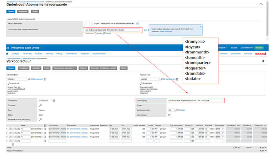Image resolution: width=275 pixels, height=155 pixels.
Task: Open Percentage dropdown in invoice line 2
Action: (219, 133)
